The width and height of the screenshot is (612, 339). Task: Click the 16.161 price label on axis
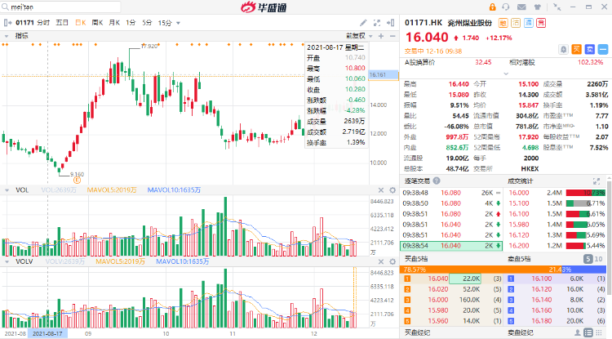click(x=383, y=74)
